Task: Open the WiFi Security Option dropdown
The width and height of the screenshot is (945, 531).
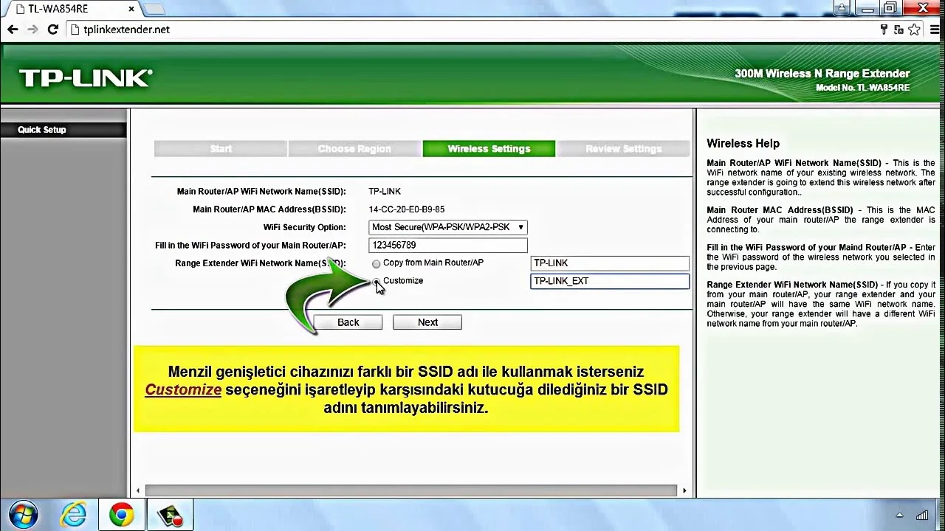Action: tap(448, 227)
